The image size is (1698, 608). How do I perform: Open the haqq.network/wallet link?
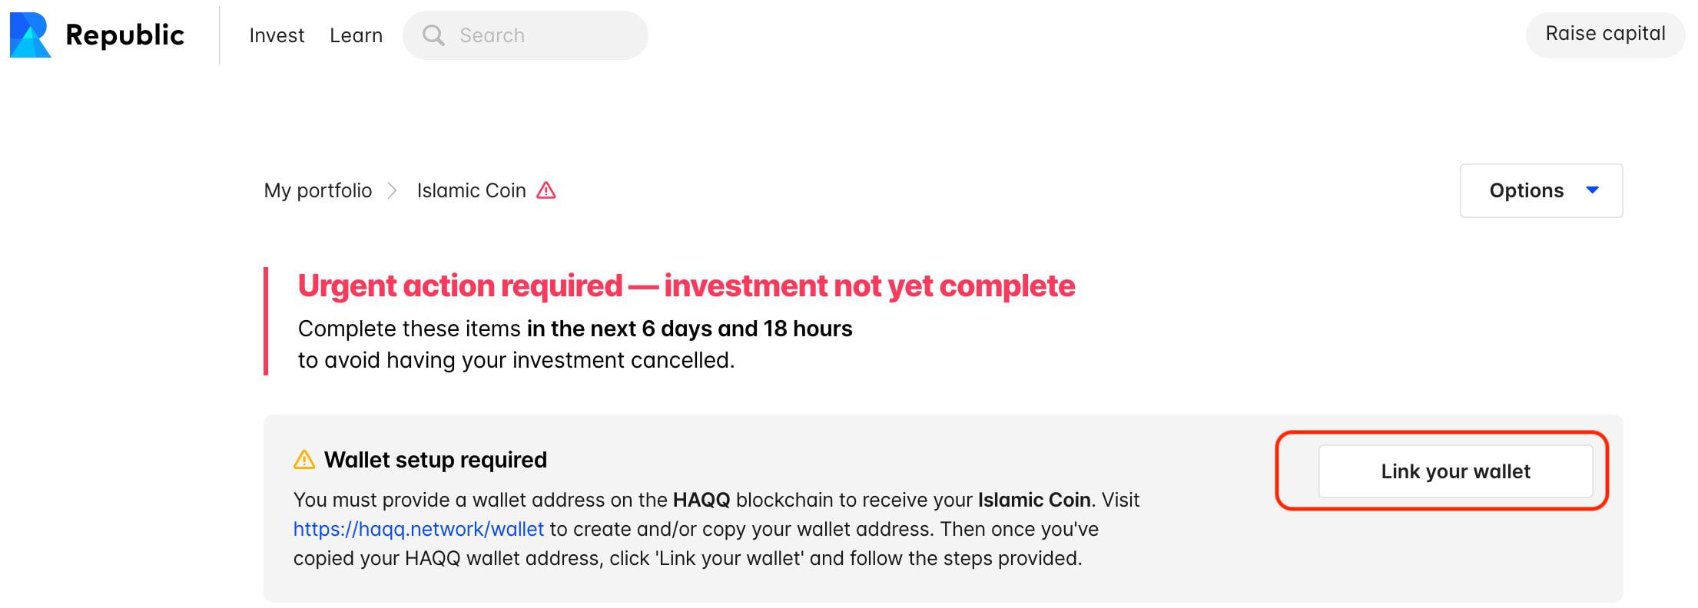click(419, 529)
